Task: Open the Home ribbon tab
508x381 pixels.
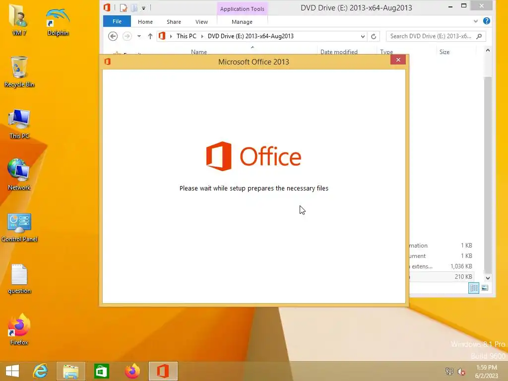Action: (145, 22)
